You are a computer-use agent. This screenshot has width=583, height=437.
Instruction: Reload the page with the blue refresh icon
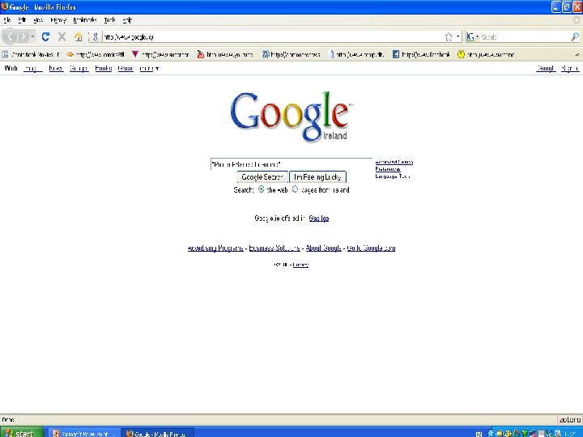tap(45, 36)
